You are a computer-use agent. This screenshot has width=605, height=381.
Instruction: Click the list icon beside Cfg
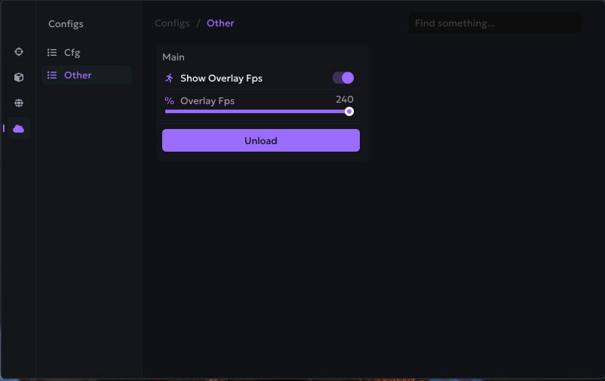[52, 53]
